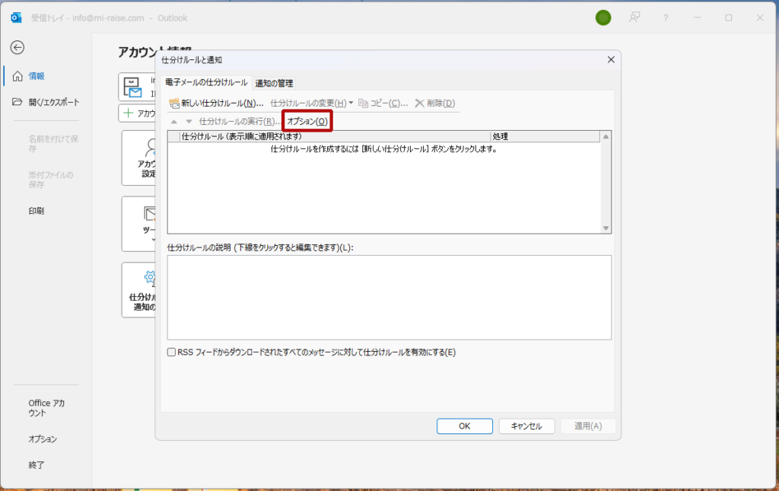Click the help question mark icon

(666, 18)
